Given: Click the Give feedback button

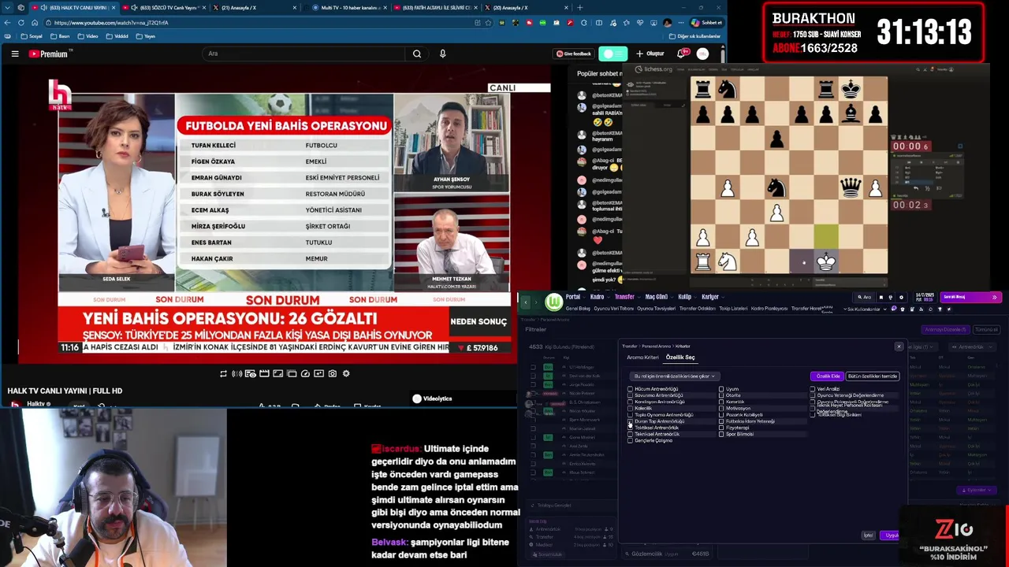Looking at the screenshot, I should click(x=574, y=54).
